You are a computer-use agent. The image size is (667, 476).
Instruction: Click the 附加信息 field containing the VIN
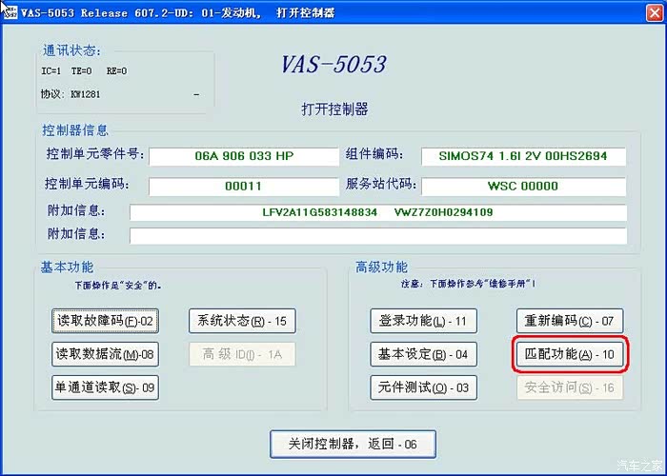(x=377, y=212)
